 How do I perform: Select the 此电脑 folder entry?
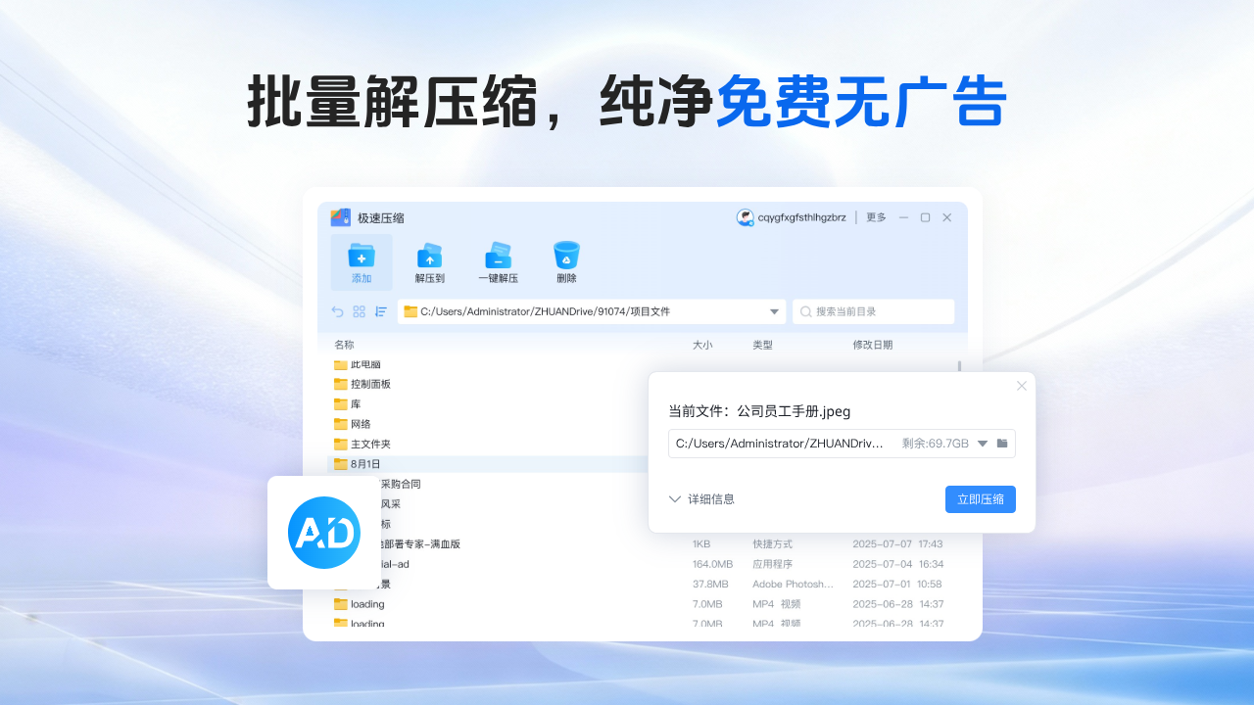[365, 363]
